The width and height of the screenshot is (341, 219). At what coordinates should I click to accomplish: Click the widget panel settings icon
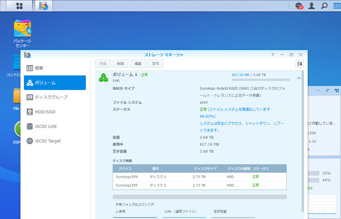(x=337, y=90)
